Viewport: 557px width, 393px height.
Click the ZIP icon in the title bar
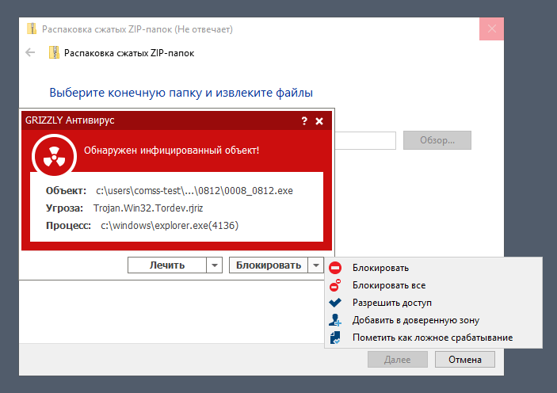(x=32, y=29)
